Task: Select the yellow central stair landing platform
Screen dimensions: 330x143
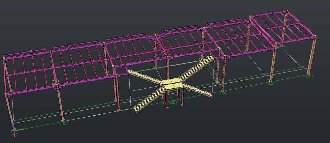Action: click(172, 83)
